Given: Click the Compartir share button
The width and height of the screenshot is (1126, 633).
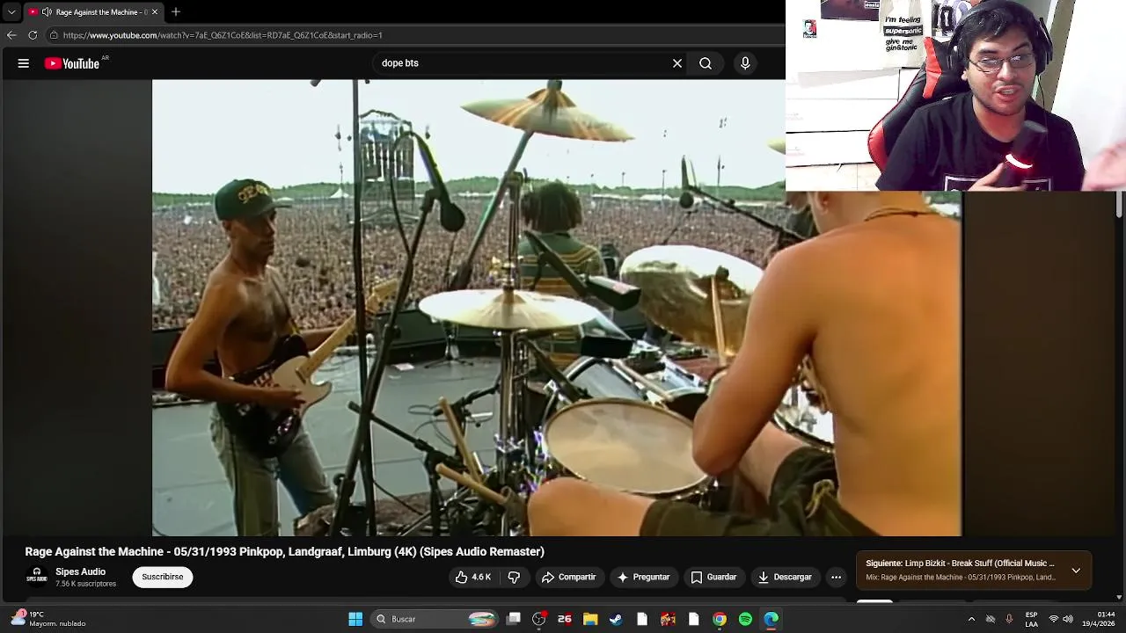Looking at the screenshot, I should 568,577.
